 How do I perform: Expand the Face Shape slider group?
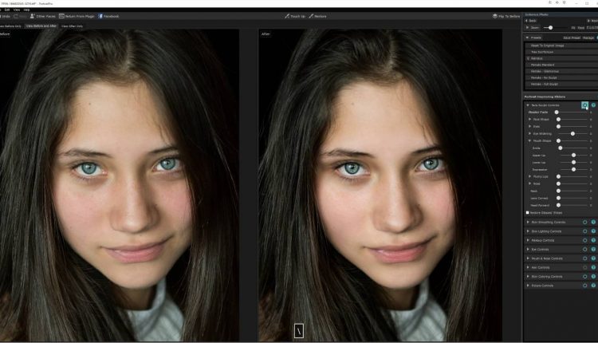pyautogui.click(x=529, y=120)
